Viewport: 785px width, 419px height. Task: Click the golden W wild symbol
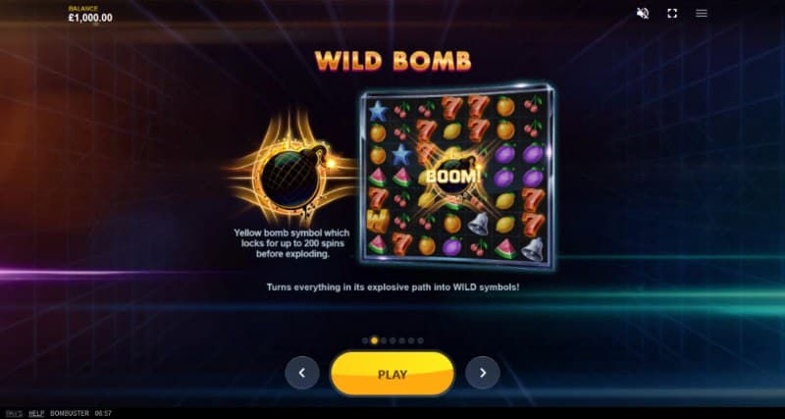point(377,221)
